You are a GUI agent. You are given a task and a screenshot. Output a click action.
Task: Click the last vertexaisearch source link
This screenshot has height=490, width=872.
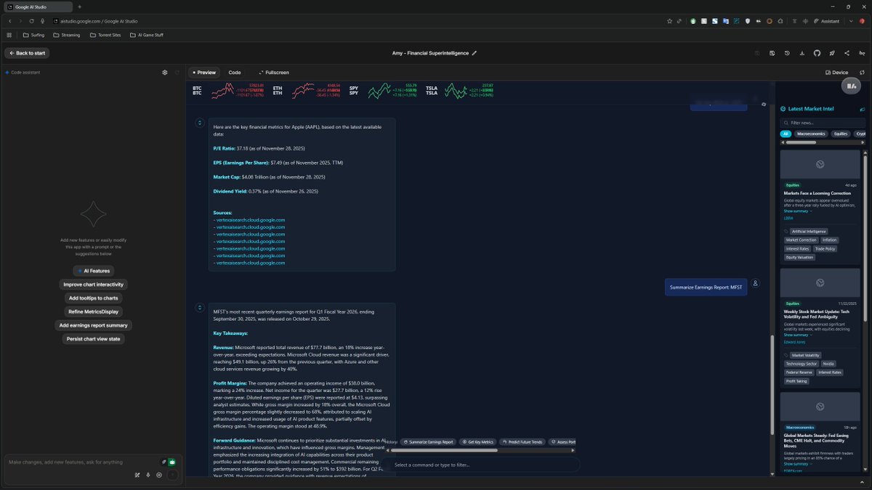coord(251,263)
